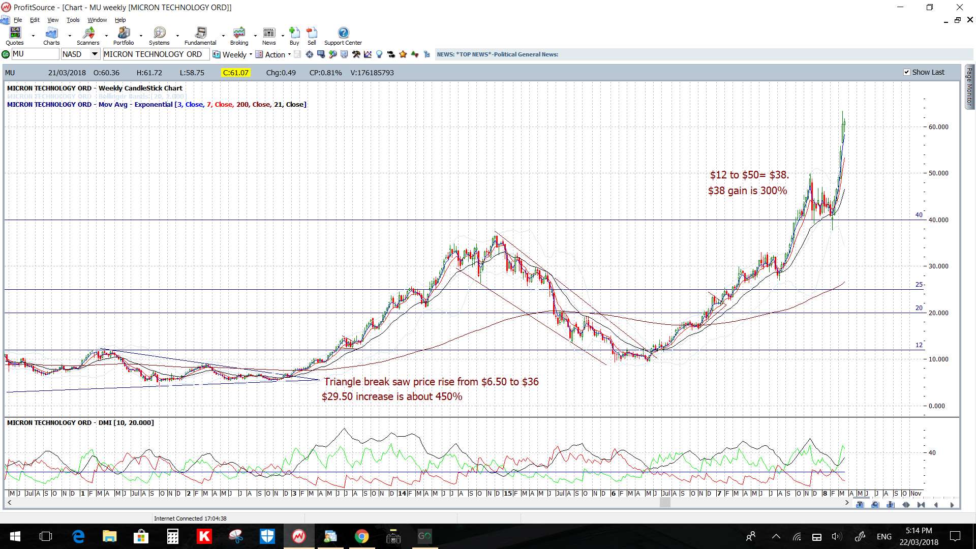Click the chart horizontal scrollbar thumb
Viewport: 976px width, 549px height.
click(665, 503)
